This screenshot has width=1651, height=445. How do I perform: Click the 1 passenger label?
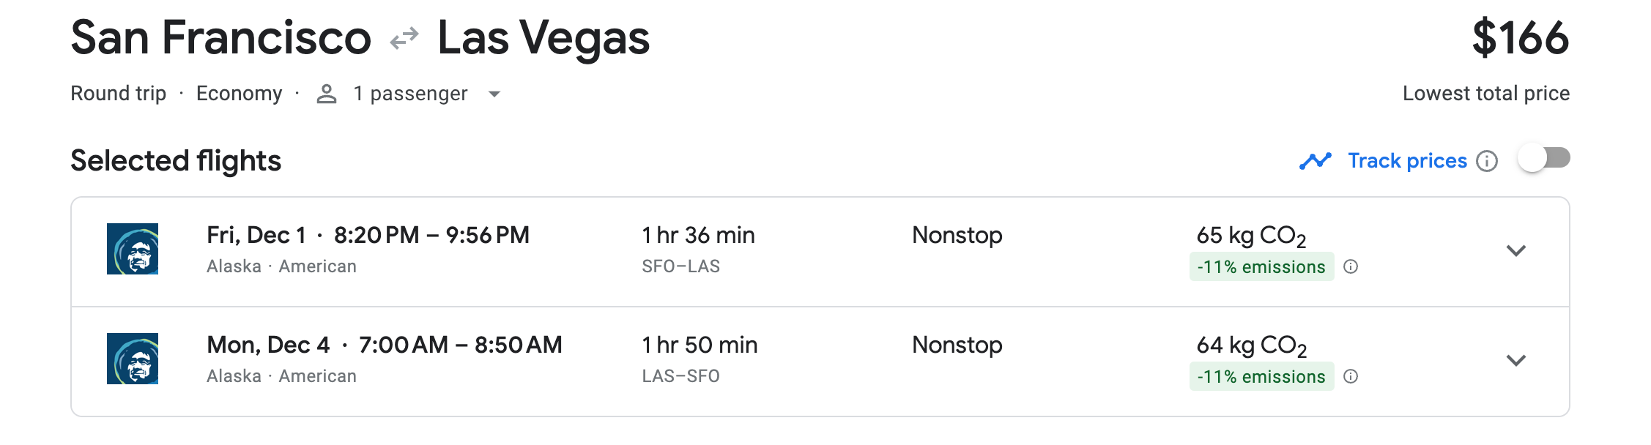click(x=410, y=94)
